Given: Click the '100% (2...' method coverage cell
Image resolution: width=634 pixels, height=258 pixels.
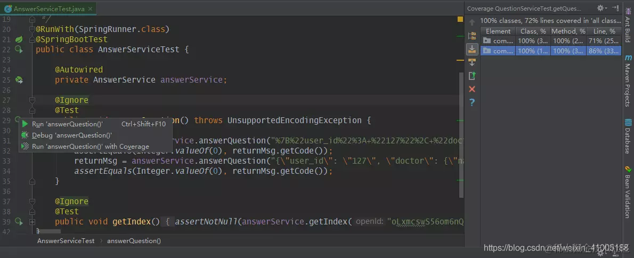Looking at the screenshot, I should pos(569,41).
